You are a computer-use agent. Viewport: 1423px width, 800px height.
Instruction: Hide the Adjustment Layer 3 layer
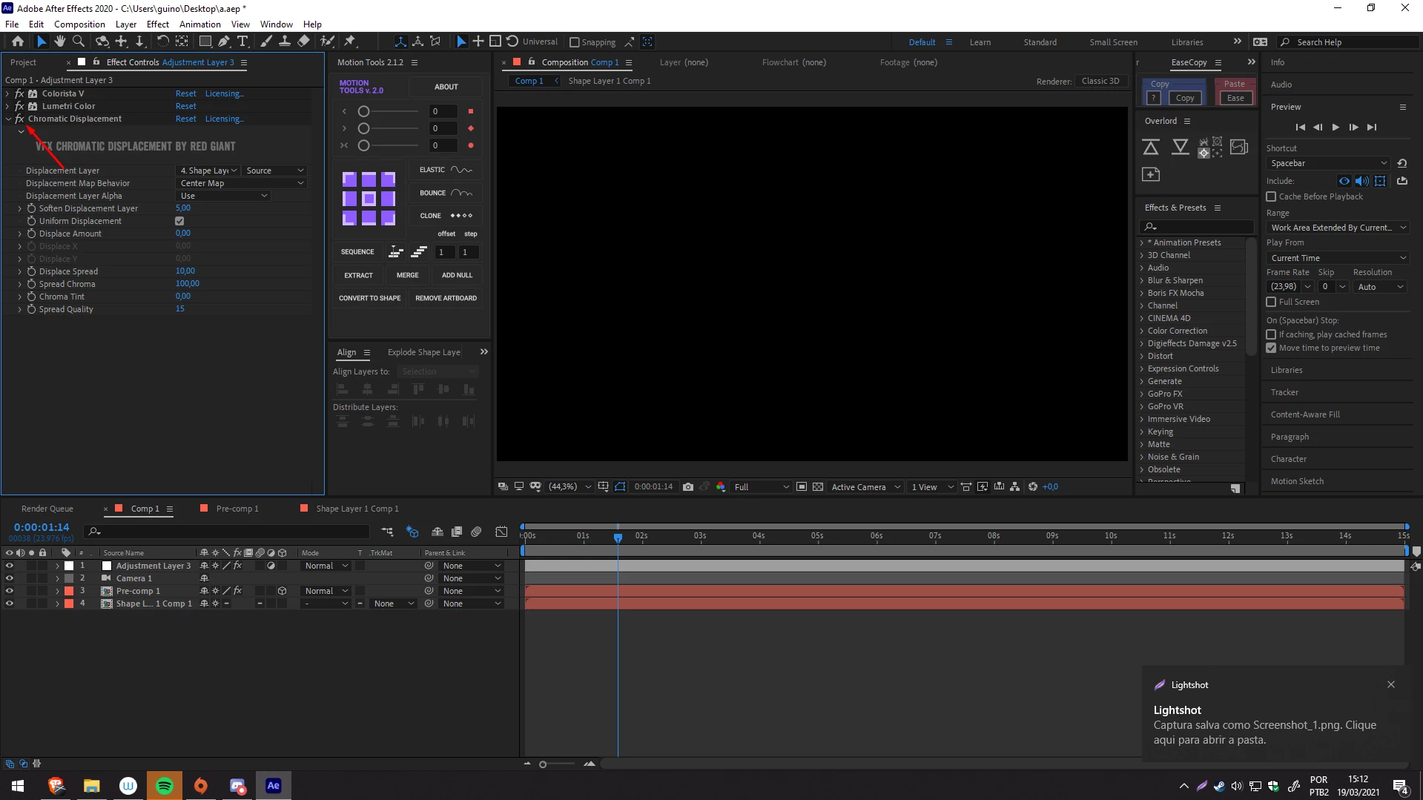point(10,566)
